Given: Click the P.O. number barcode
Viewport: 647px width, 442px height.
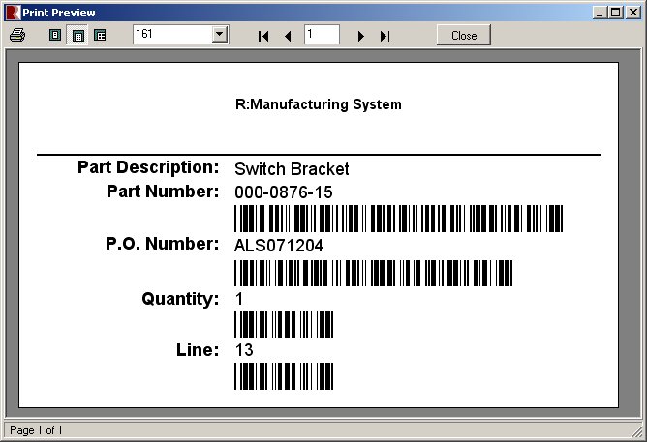Looking at the screenshot, I should click(374, 273).
